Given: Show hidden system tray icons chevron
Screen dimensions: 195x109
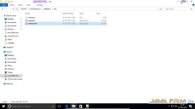Looking at the screenshot, I should pyautogui.click(x=169, y=106).
